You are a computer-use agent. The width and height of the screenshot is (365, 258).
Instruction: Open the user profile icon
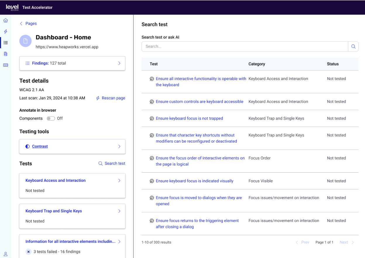[x=6, y=254]
